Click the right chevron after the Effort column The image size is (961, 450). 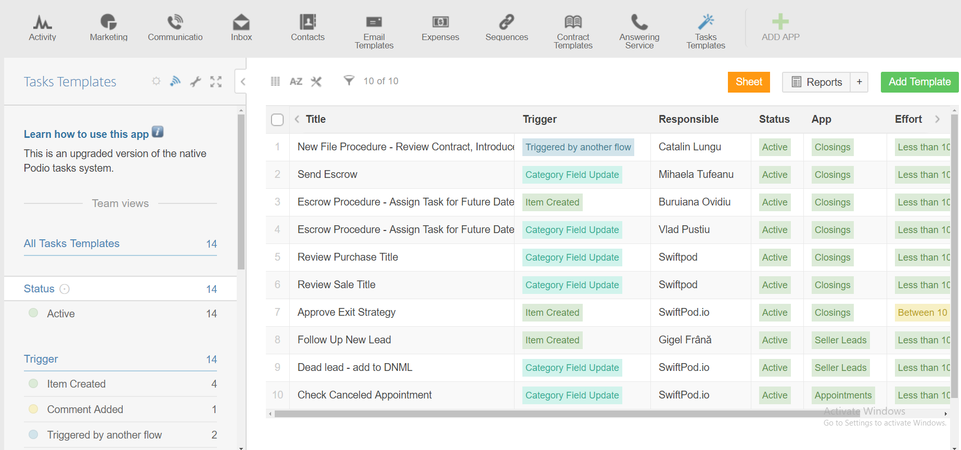coord(937,119)
